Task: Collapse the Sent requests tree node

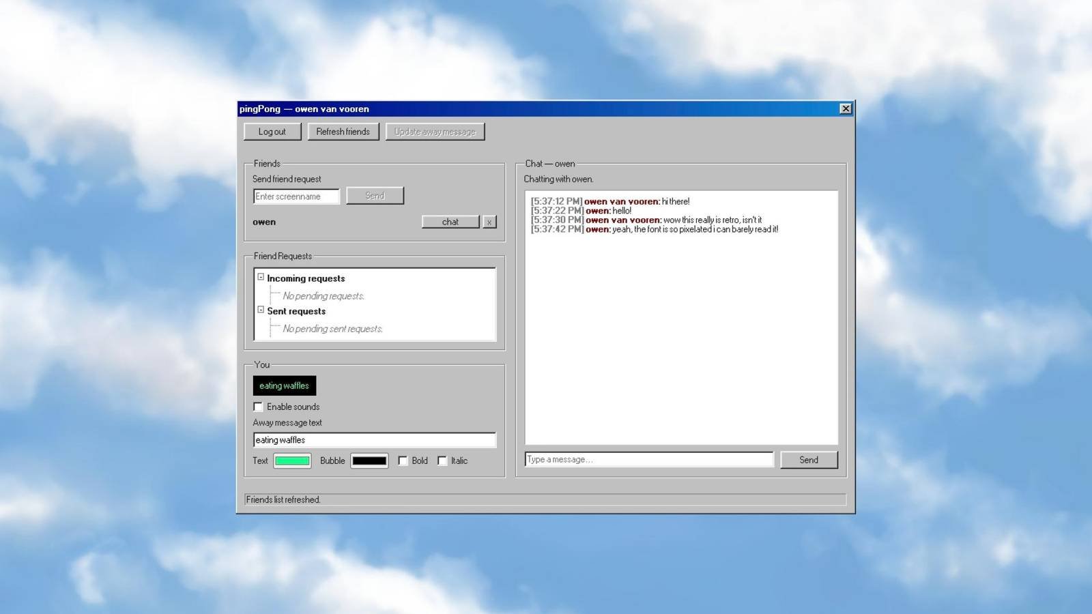Action: 261,309
